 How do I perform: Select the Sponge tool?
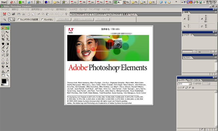click(x=3, y=63)
